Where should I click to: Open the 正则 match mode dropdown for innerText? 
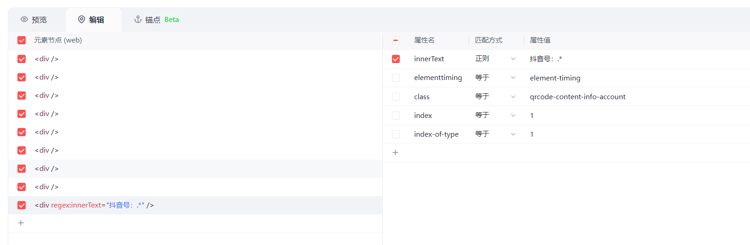tap(495, 59)
